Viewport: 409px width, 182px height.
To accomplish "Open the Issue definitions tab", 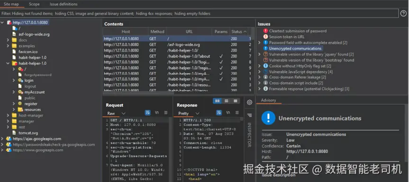I will (x=64, y=4).
